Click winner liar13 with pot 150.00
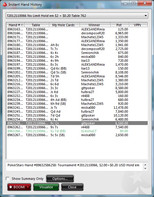The height and width of the screenshot is (197, 154). point(85,68)
